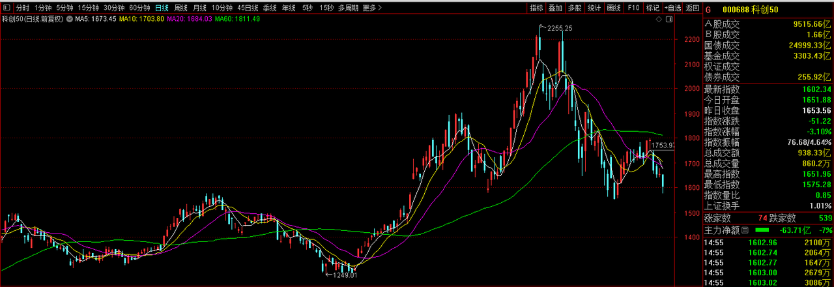Select the 5分钟 period tab
834x287 pixels.
click(x=65, y=8)
